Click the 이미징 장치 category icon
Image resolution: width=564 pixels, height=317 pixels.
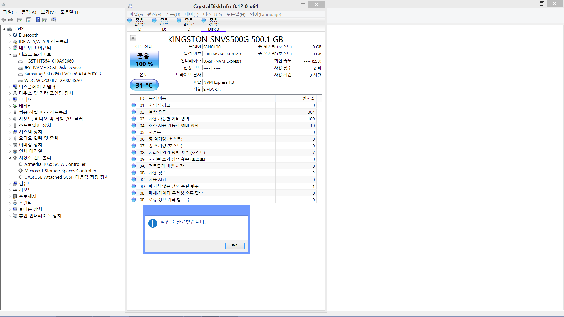point(15,145)
